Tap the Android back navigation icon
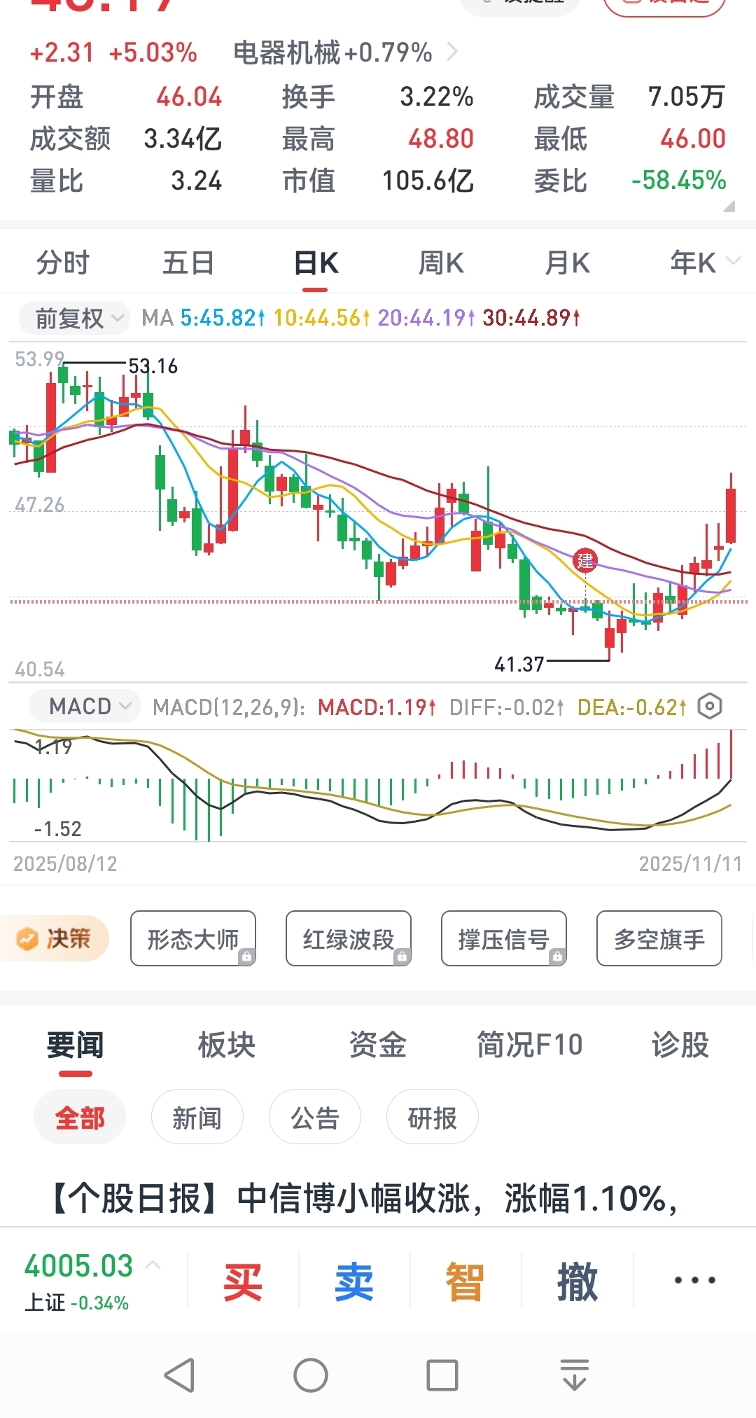 180,1375
